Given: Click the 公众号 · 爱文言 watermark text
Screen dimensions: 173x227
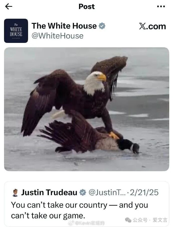Looking at the screenshot, I should 150,220.
